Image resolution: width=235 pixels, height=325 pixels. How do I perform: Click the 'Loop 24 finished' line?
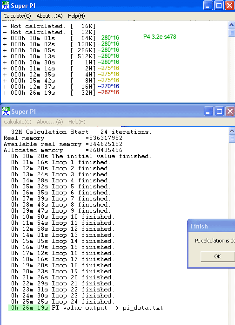coord(63,302)
